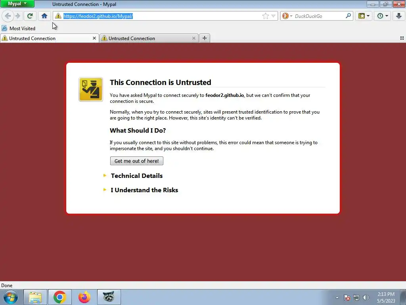Click This Connection is Untrusted heading
Viewport: 406px width, 305px height.
(x=160, y=82)
